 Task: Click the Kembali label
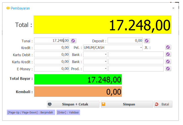24,92
